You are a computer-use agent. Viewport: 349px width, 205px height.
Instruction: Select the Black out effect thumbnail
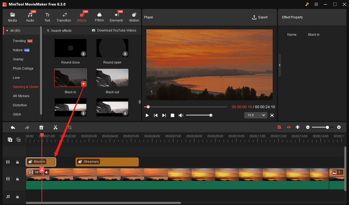112,78
